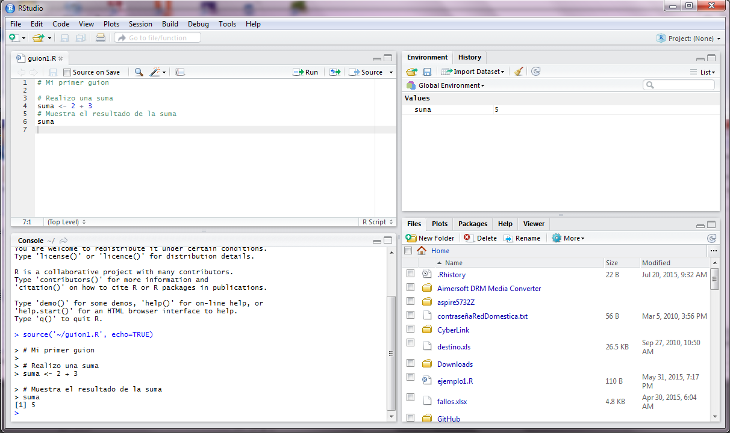Check the CyberLink folder checkbox
The width and height of the screenshot is (730, 433).
click(410, 329)
